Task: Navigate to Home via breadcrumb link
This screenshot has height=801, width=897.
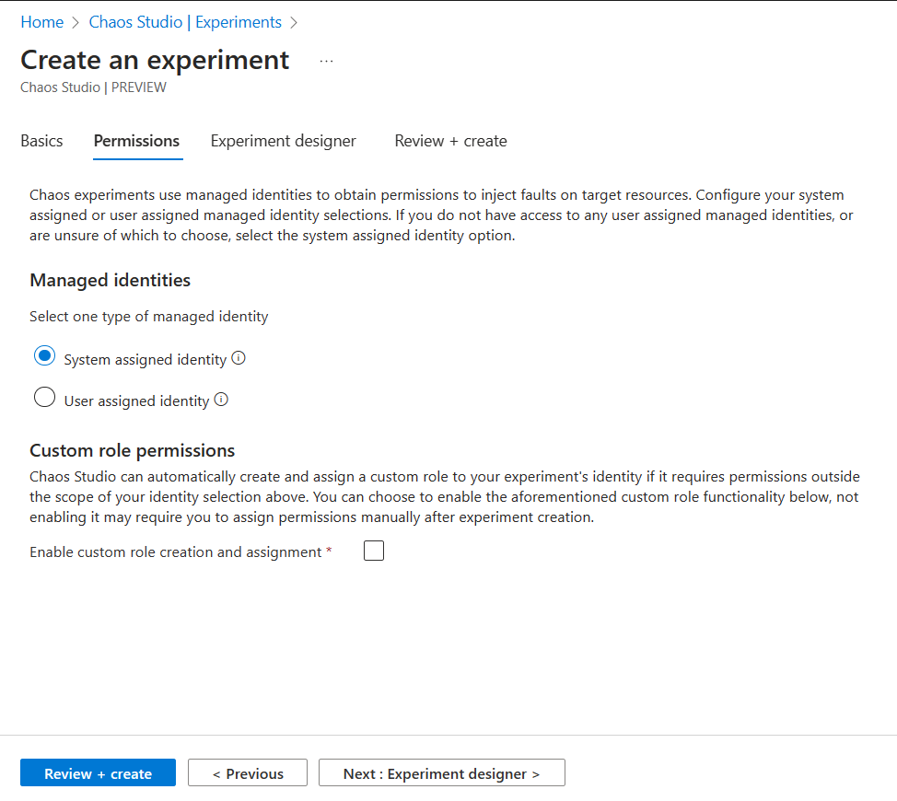Action: coord(42,22)
